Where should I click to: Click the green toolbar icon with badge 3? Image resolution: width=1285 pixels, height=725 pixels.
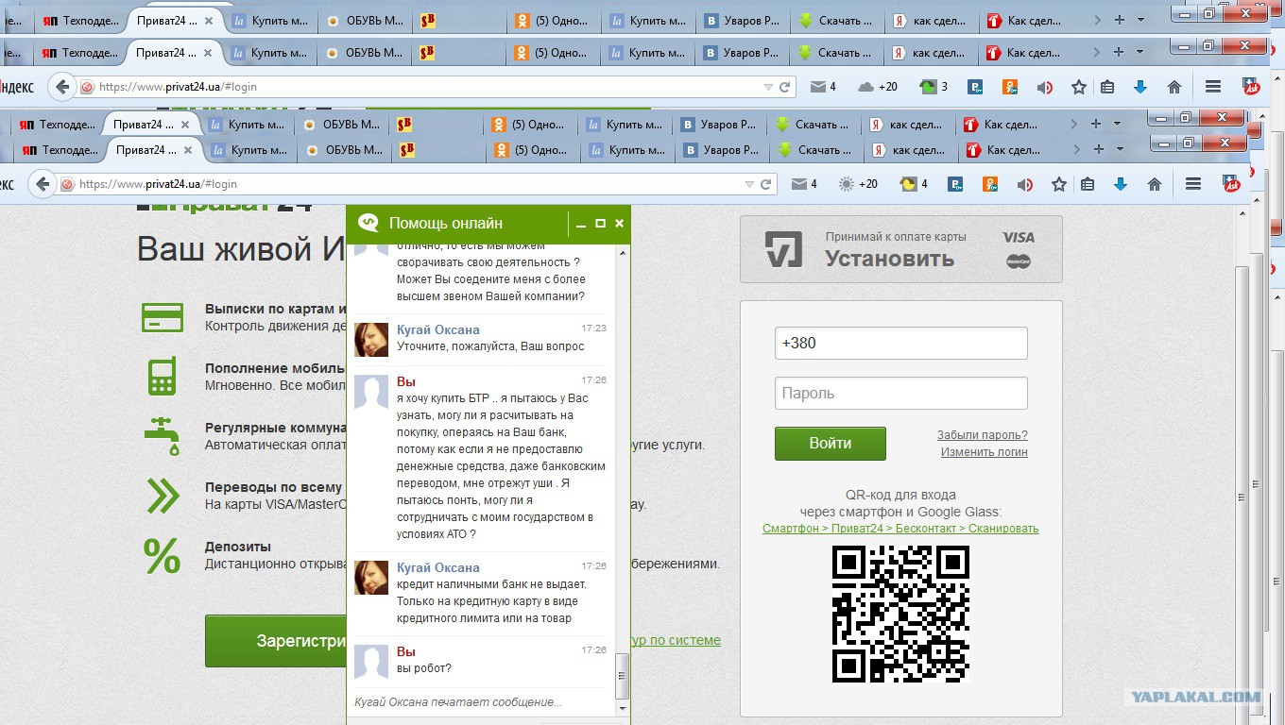[934, 87]
